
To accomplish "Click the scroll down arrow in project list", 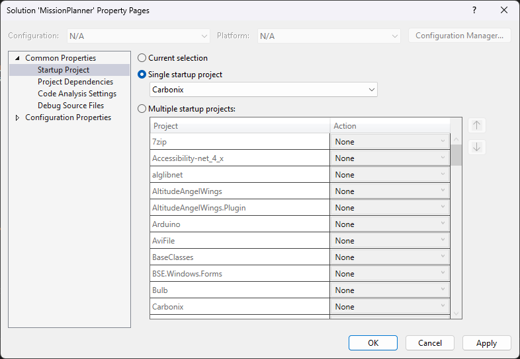I will pyautogui.click(x=456, y=313).
